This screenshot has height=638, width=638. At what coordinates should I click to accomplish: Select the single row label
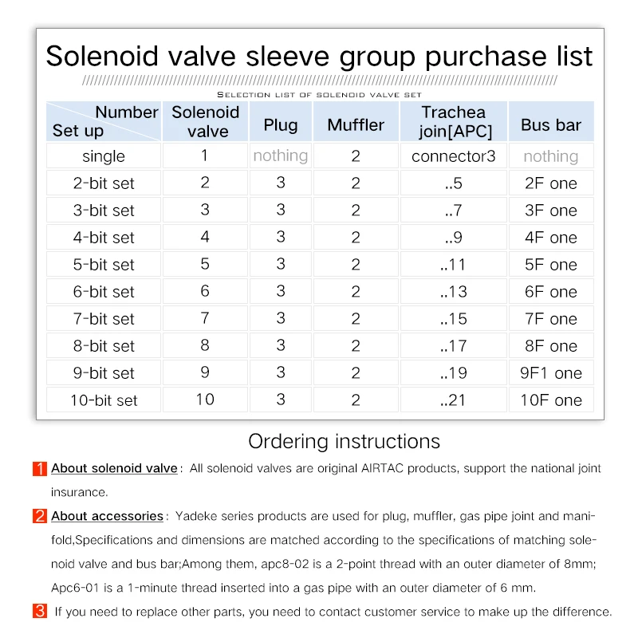[x=104, y=156]
